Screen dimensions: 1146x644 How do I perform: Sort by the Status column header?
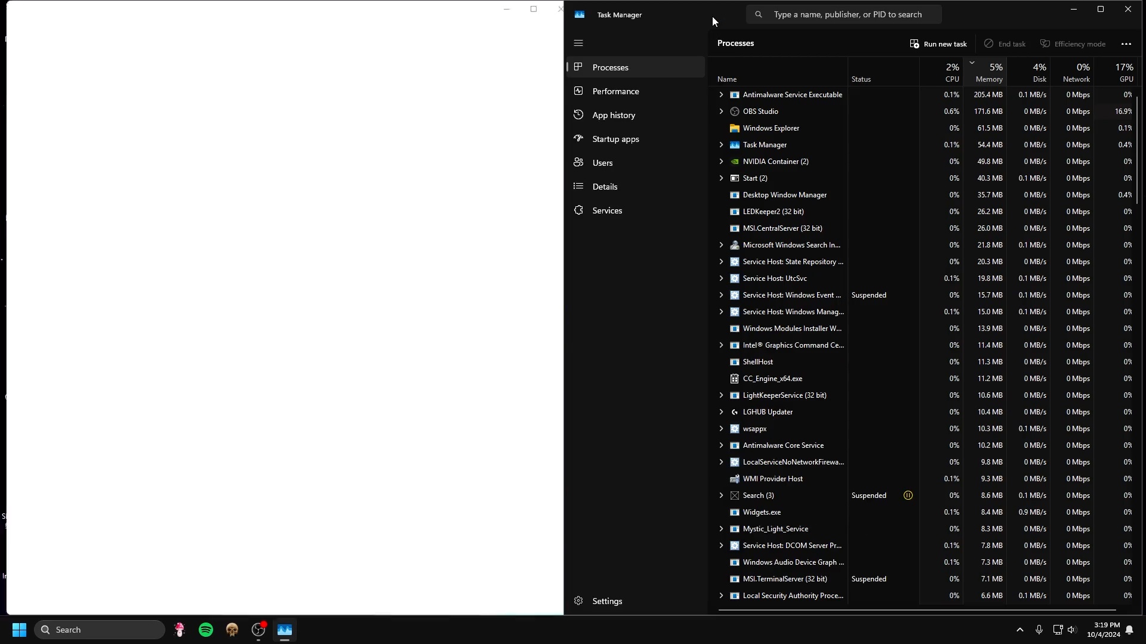coord(883,72)
